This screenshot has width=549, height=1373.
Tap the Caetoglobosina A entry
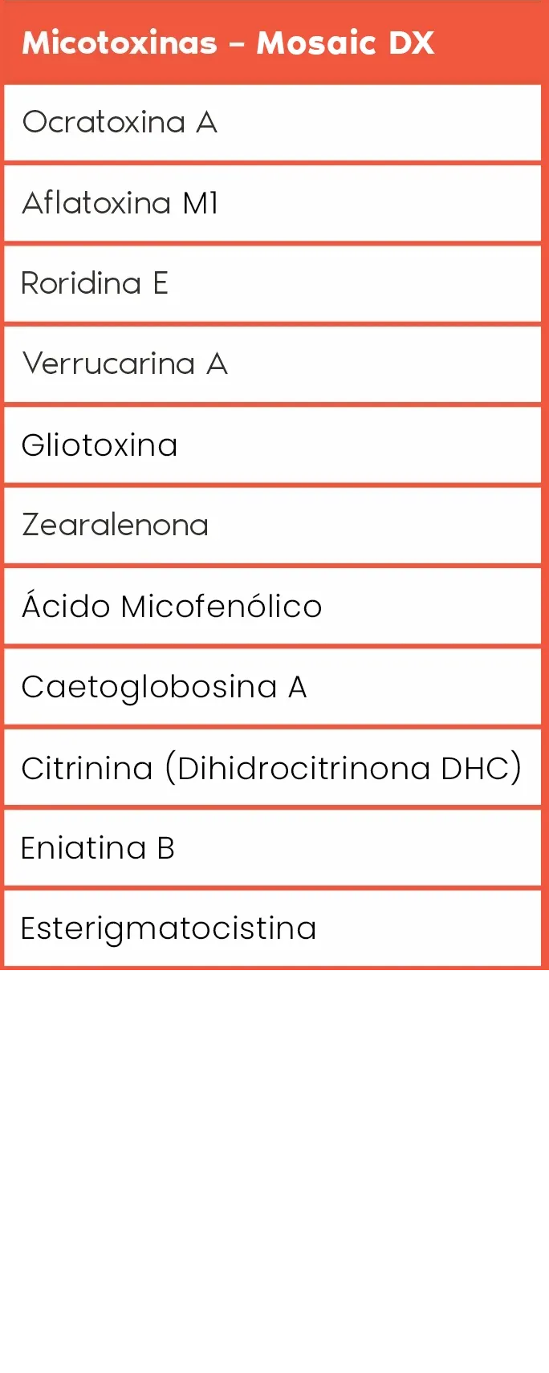[x=273, y=687]
